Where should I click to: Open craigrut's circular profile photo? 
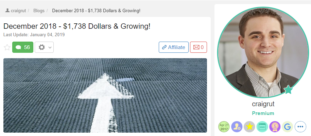[x=263, y=53]
